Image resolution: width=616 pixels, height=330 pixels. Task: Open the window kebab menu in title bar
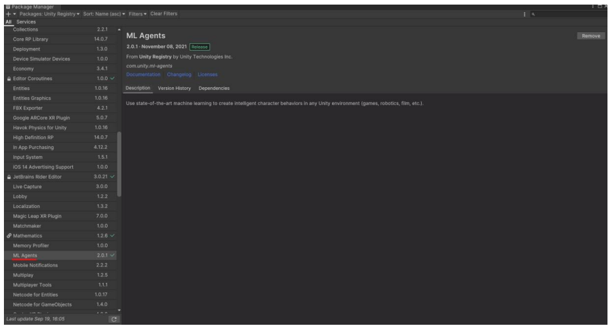click(593, 7)
